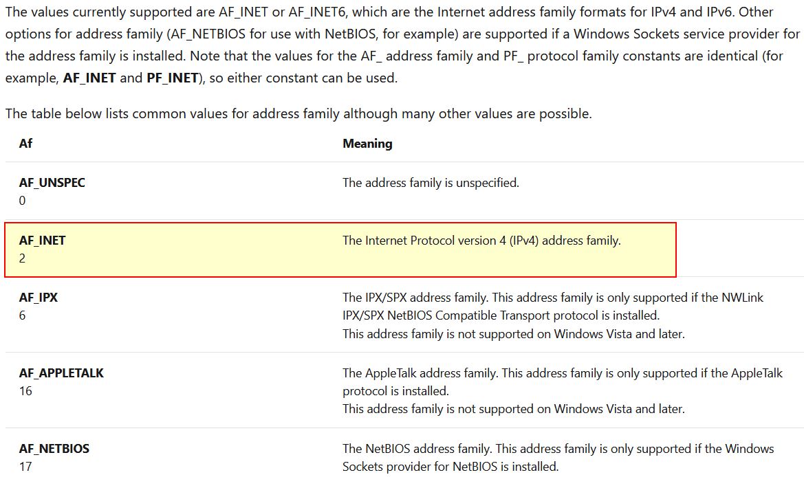
Task: Click the IPv4 address family description
Action: pos(481,241)
